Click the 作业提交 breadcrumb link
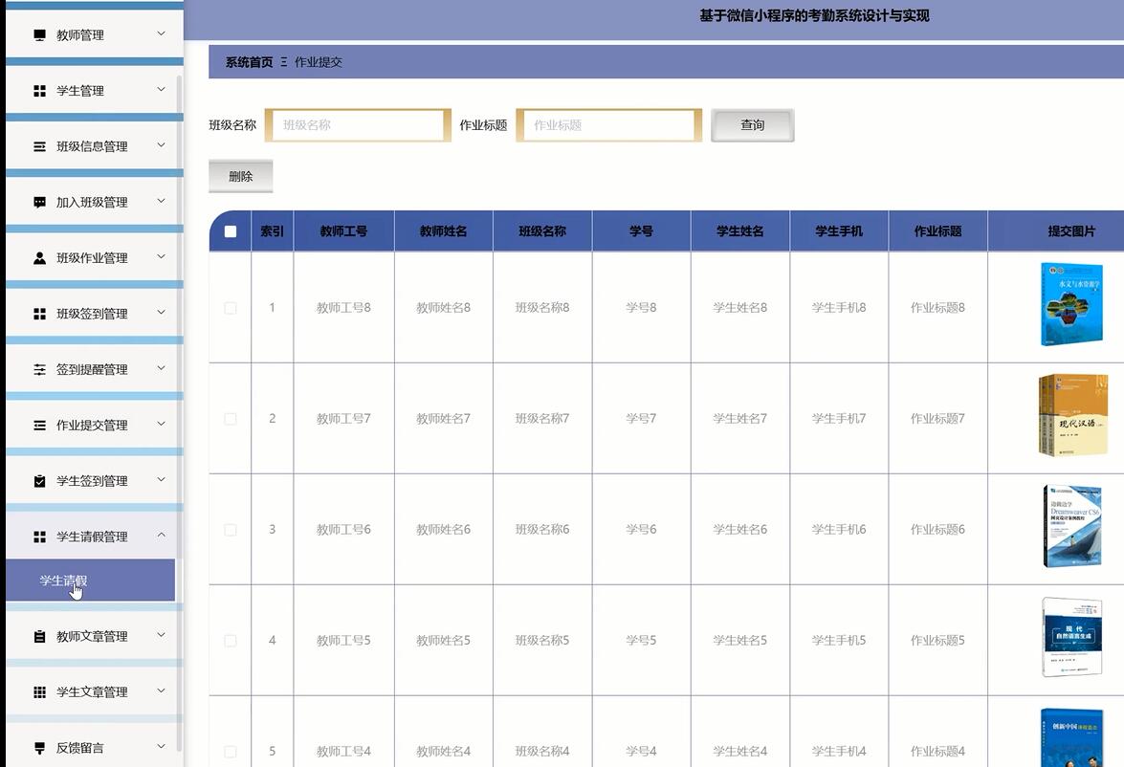1124x767 pixels. (319, 62)
